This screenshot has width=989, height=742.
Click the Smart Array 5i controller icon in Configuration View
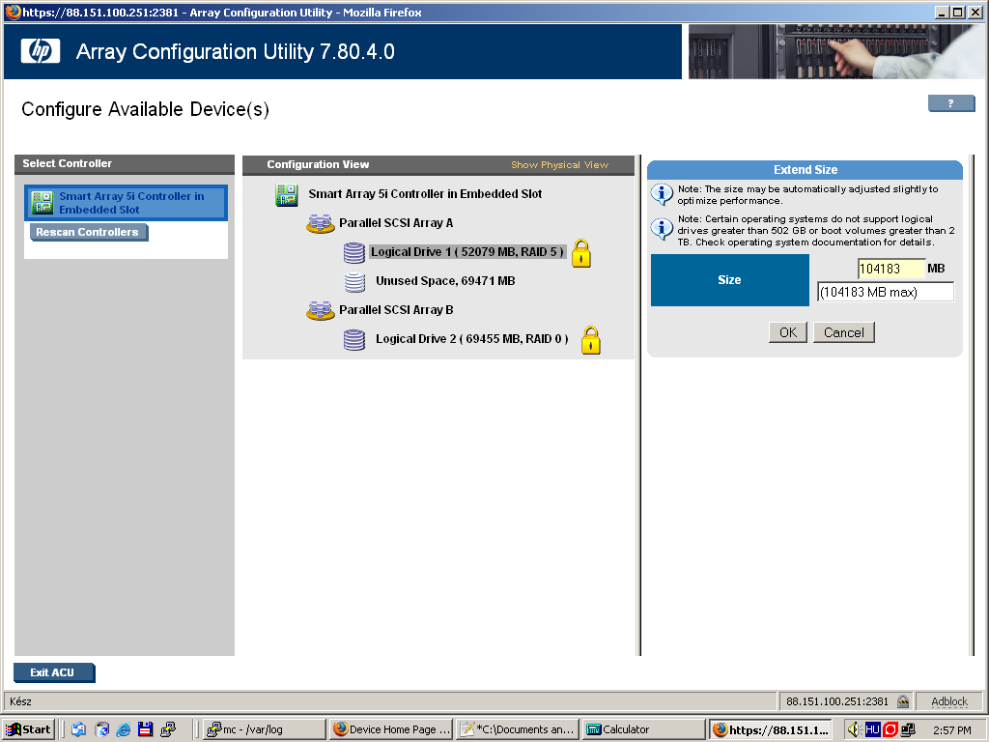tap(287, 195)
